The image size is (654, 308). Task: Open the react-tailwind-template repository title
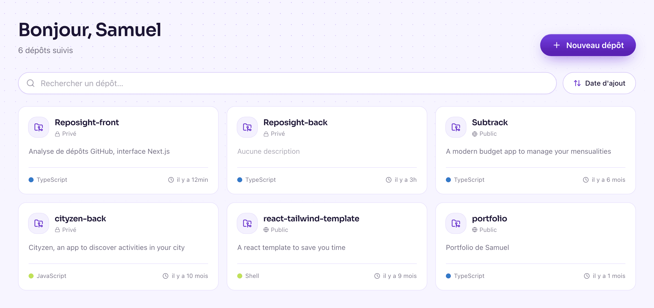point(311,219)
